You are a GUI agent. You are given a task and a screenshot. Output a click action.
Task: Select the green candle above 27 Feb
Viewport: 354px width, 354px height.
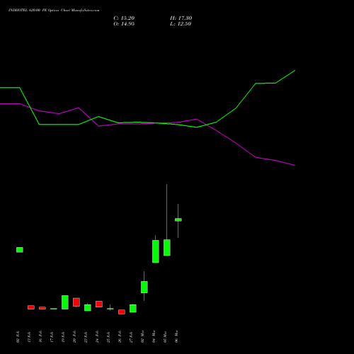click(133, 309)
